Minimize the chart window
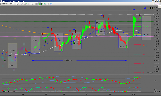 click(156, 1)
